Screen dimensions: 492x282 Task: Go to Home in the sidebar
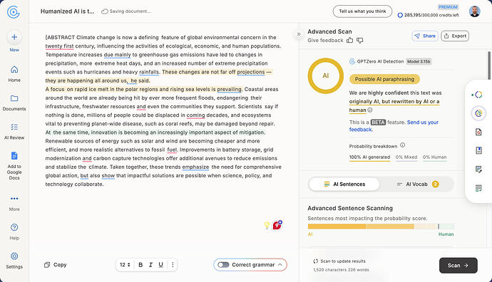(x=14, y=74)
